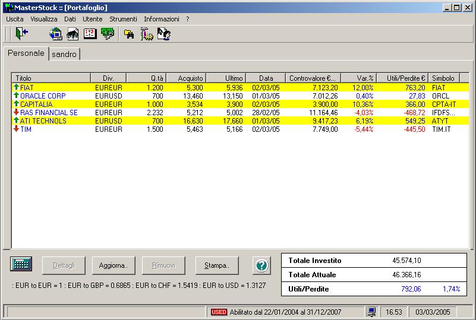Click the 03/03/2005 date in status bar

(433, 312)
